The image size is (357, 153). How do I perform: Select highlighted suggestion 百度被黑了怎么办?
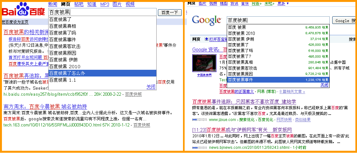[103, 73]
